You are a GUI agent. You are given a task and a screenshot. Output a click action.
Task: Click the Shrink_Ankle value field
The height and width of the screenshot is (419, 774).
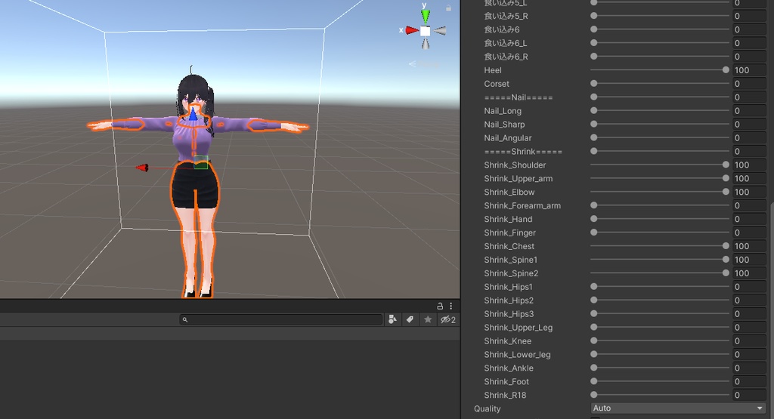[749, 368]
